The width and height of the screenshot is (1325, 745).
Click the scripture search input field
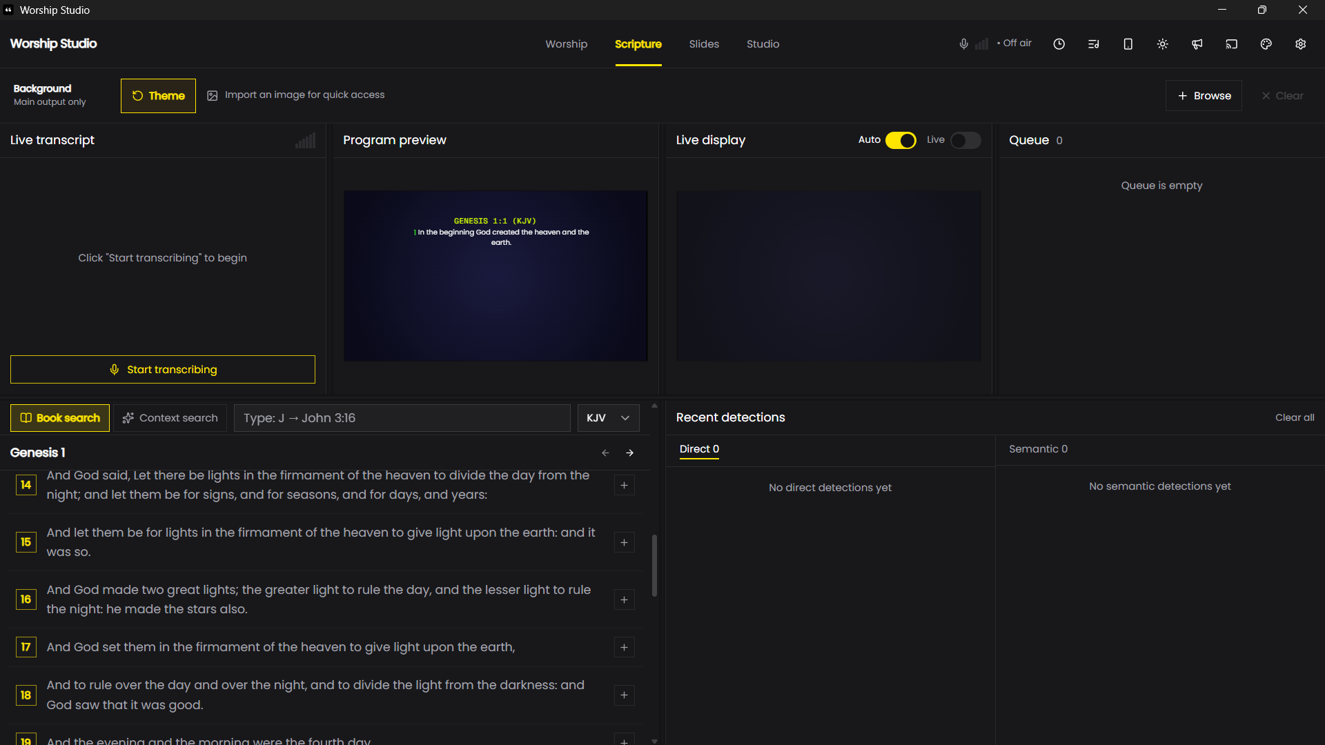coord(402,418)
